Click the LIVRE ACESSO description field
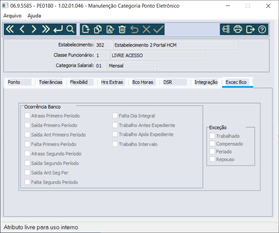 pos(157,55)
